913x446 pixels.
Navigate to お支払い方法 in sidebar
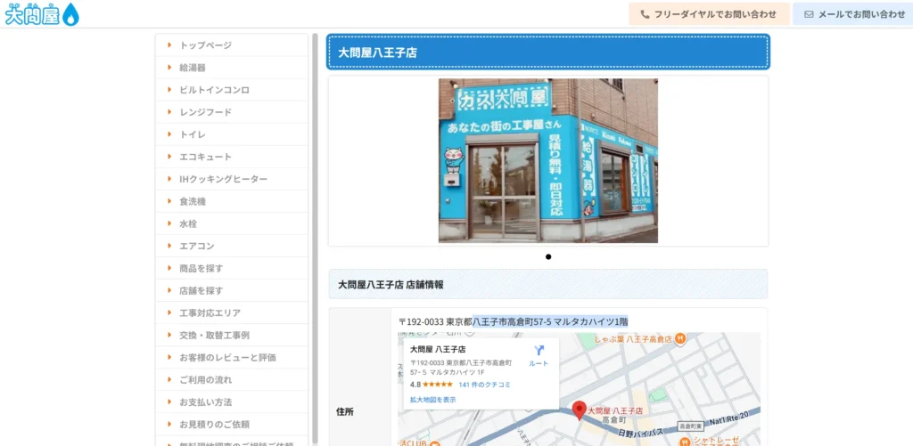pos(205,401)
